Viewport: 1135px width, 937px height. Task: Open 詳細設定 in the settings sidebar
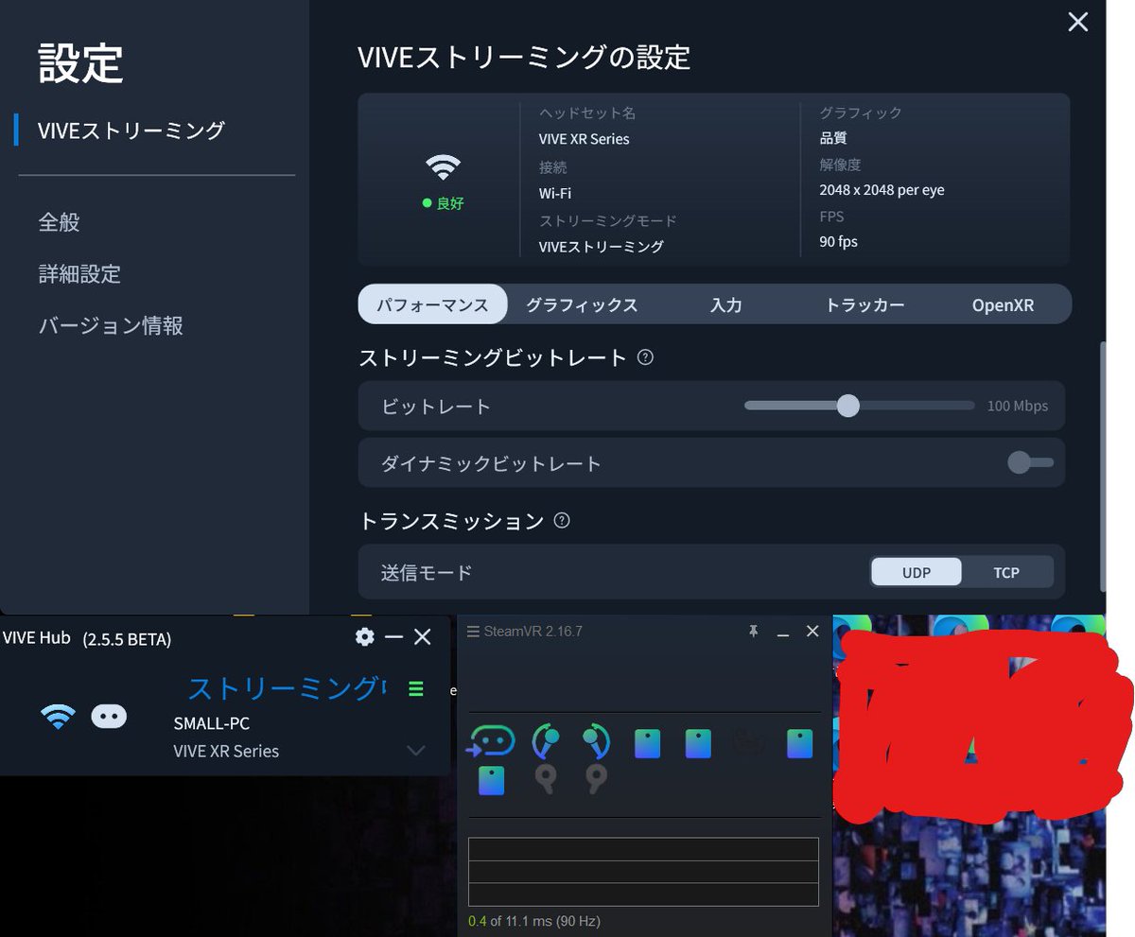(79, 274)
